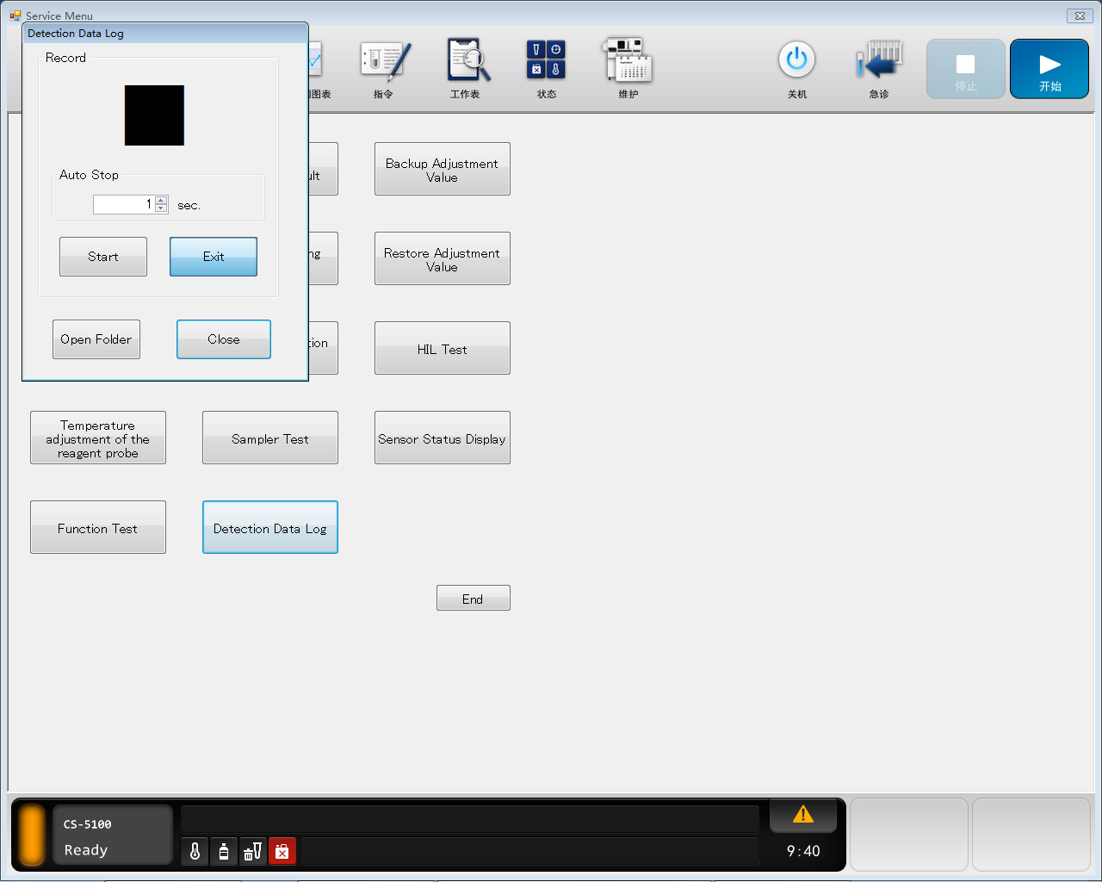Open the yellow warning alert indicator
Image resolution: width=1102 pixels, height=882 pixels.
pos(802,815)
